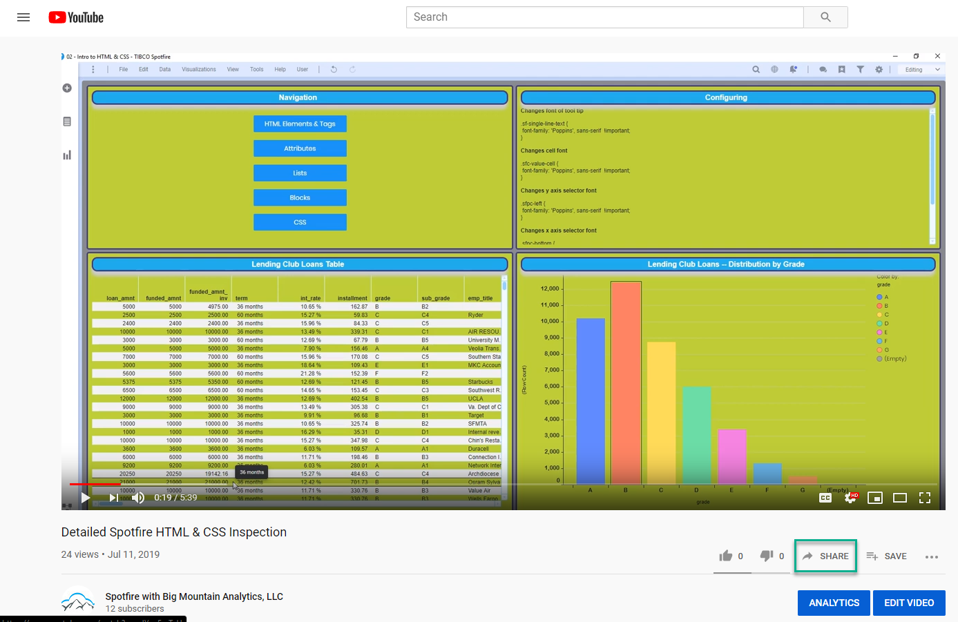This screenshot has width=958, height=622.
Task: Click the YouTube search field
Action: coord(604,17)
